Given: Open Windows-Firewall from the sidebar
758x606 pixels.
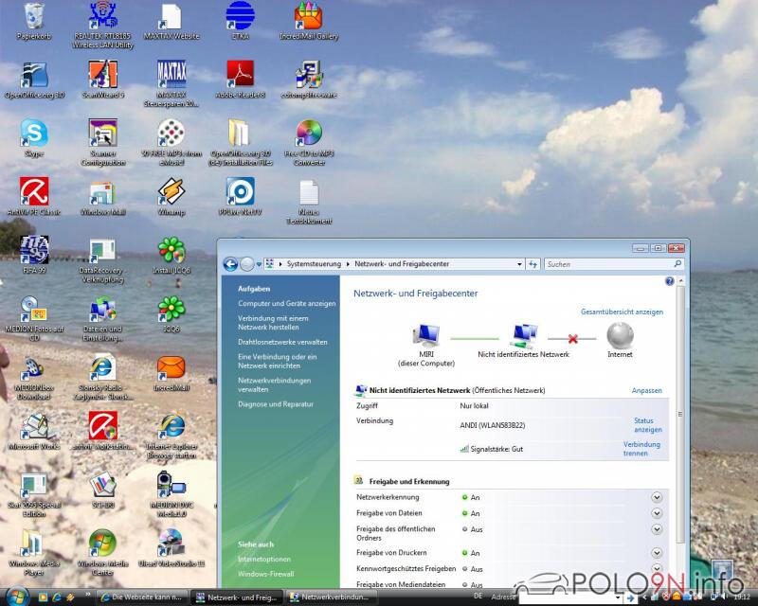Looking at the screenshot, I should (266, 574).
